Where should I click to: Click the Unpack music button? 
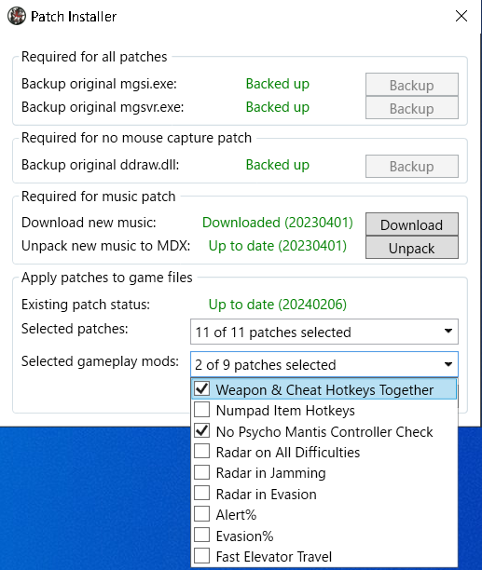pyautogui.click(x=412, y=248)
